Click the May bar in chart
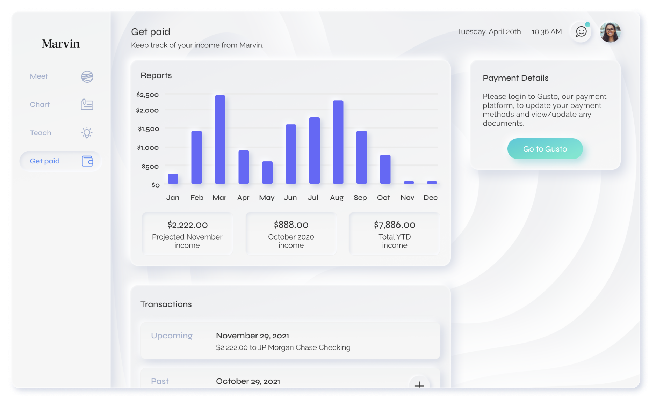 [267, 172]
